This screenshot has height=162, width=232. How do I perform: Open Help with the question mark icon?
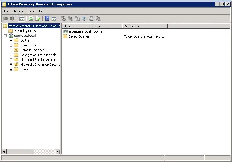pyautogui.click(x=47, y=18)
